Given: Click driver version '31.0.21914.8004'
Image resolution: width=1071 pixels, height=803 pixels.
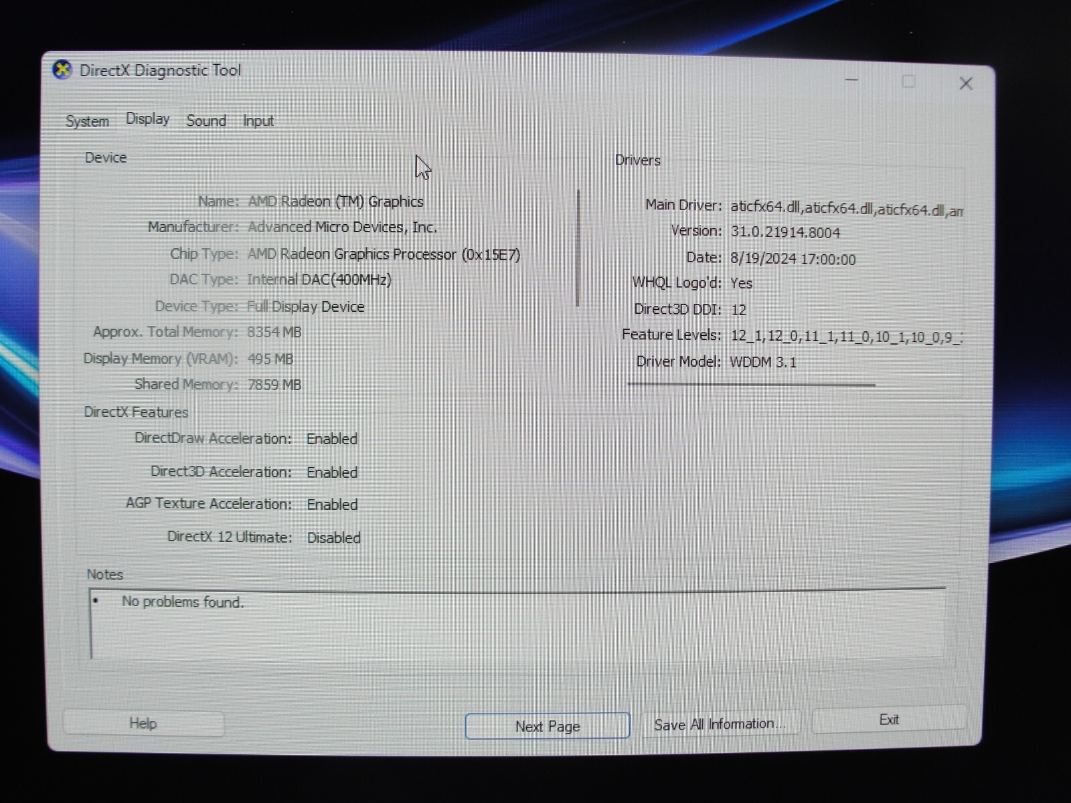Looking at the screenshot, I should point(785,232).
